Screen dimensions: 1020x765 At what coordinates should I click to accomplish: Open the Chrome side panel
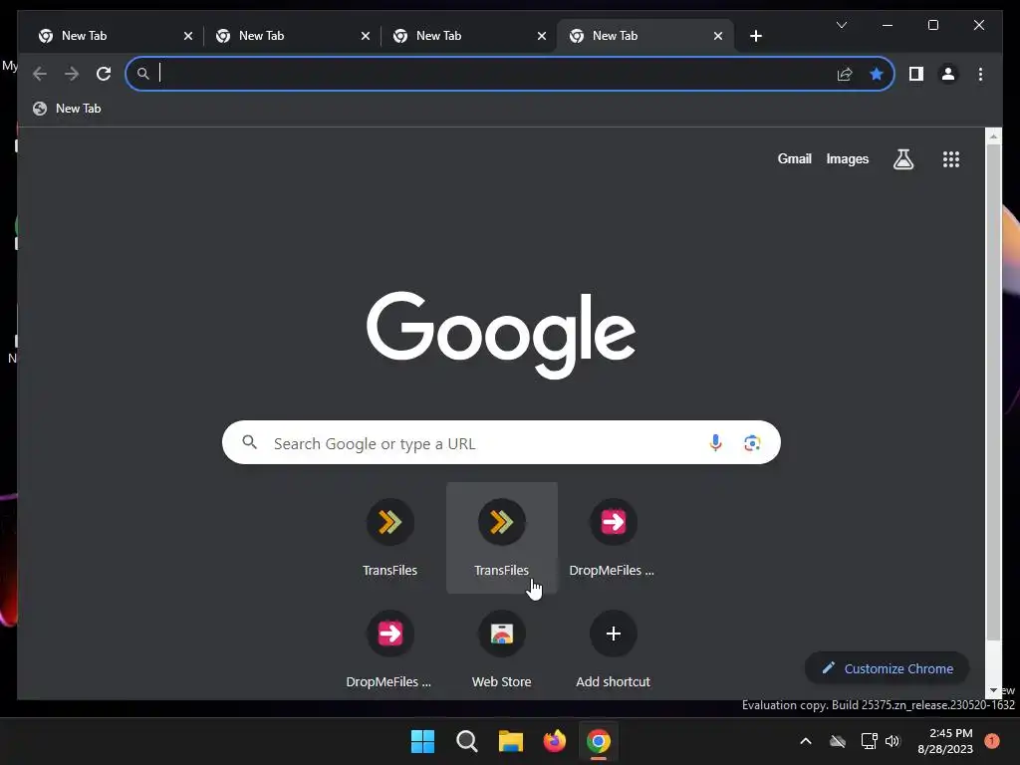916,74
